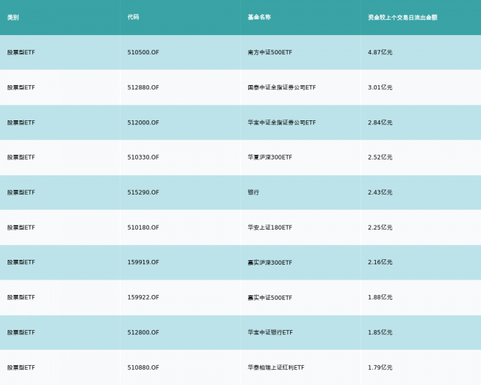Select fund code 510500.OF
The height and width of the screenshot is (385, 481).
[143, 52]
